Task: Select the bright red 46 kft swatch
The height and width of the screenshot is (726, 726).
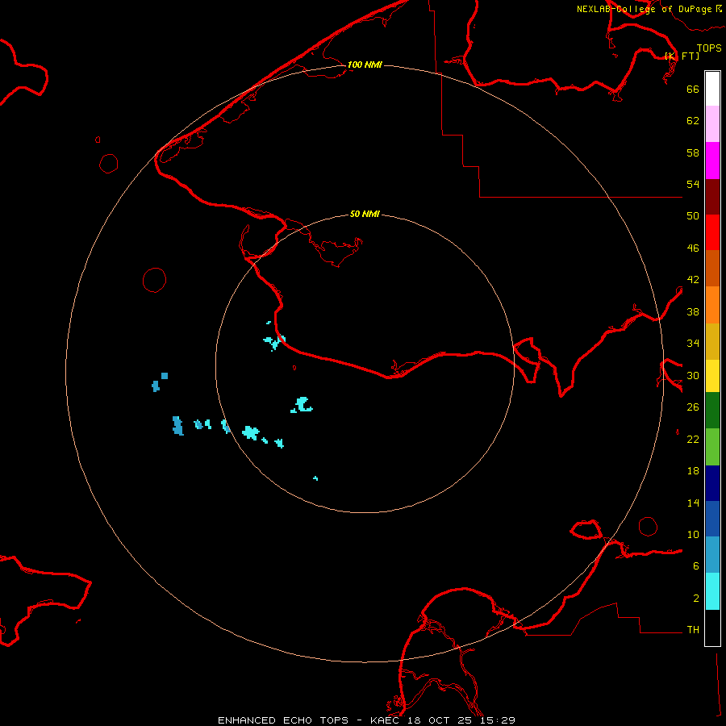Action: click(712, 232)
